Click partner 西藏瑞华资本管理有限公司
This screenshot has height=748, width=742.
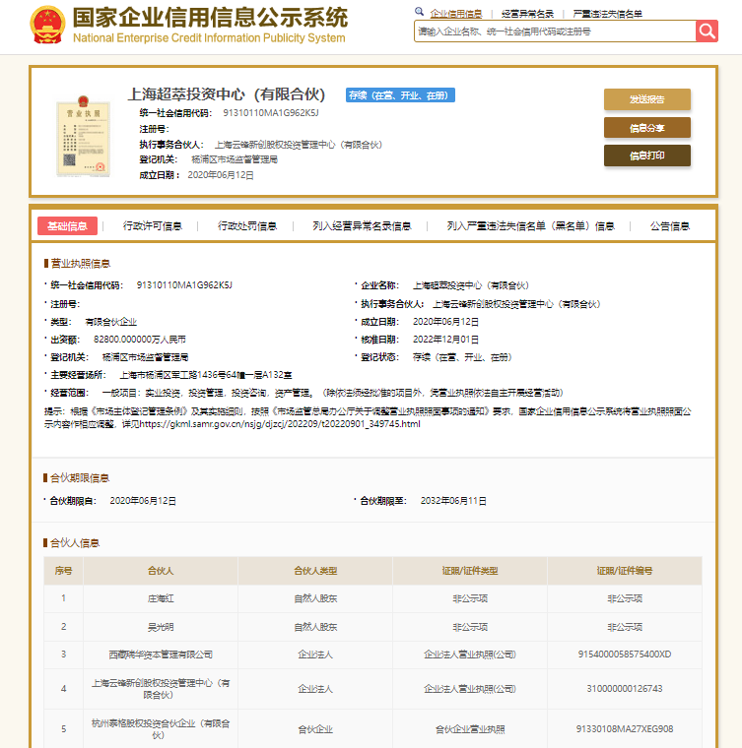(161, 654)
